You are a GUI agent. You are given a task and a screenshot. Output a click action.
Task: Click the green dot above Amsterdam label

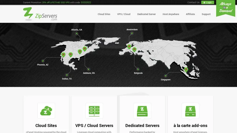[132, 33]
